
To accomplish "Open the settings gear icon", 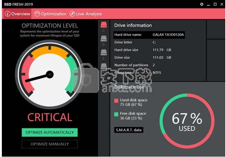I will (202, 4).
